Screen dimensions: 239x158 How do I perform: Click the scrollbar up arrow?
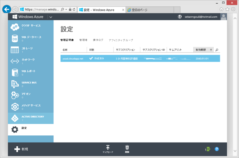click(x=235, y=18)
